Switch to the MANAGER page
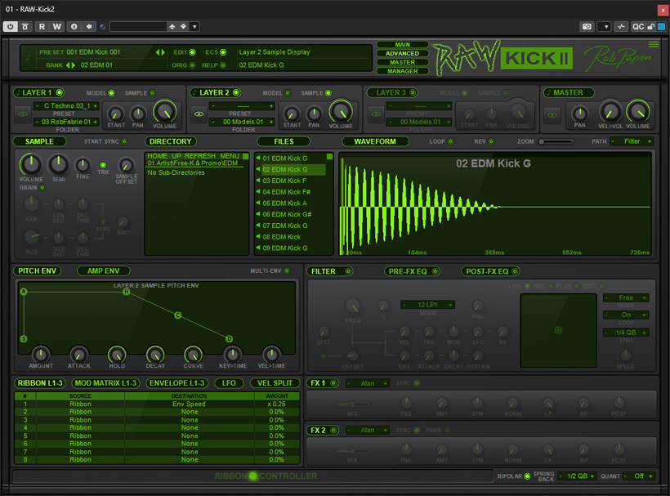Screen dimensions: 670x496 point(402,71)
